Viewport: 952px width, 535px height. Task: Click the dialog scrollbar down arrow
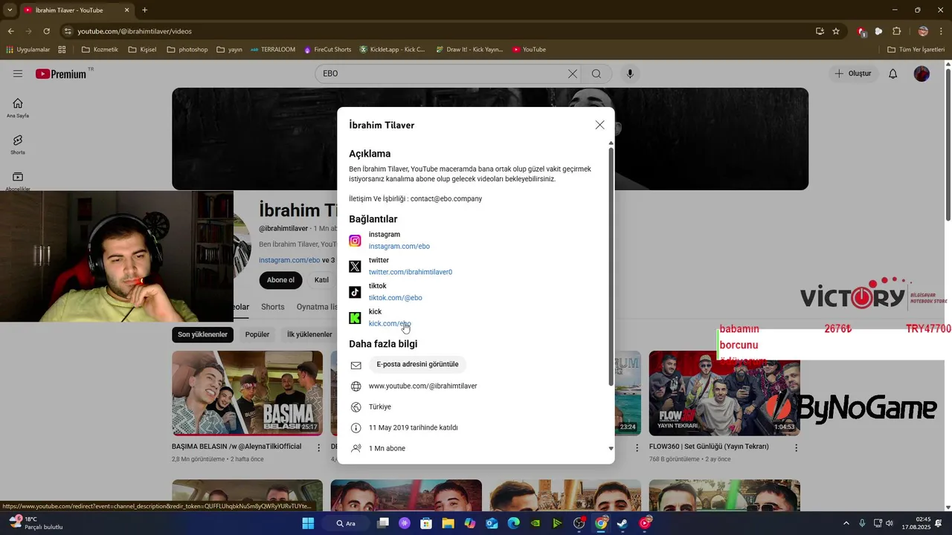(611, 449)
